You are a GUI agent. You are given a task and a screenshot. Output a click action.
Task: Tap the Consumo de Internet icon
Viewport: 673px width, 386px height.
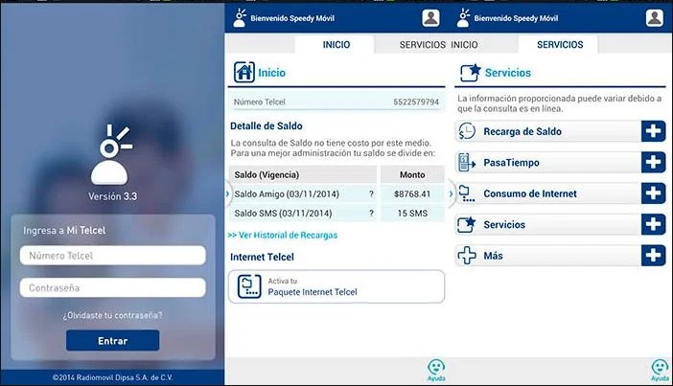pos(467,193)
